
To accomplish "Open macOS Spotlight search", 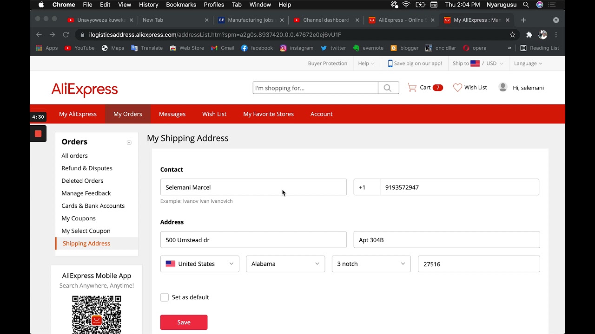I will [526, 5].
